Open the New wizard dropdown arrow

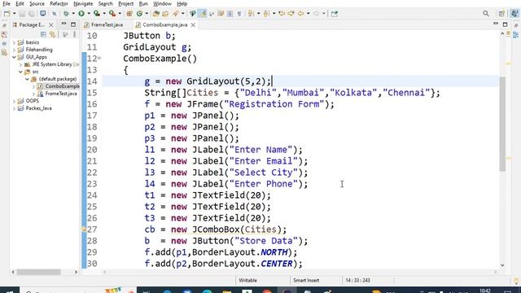(x=15, y=14)
